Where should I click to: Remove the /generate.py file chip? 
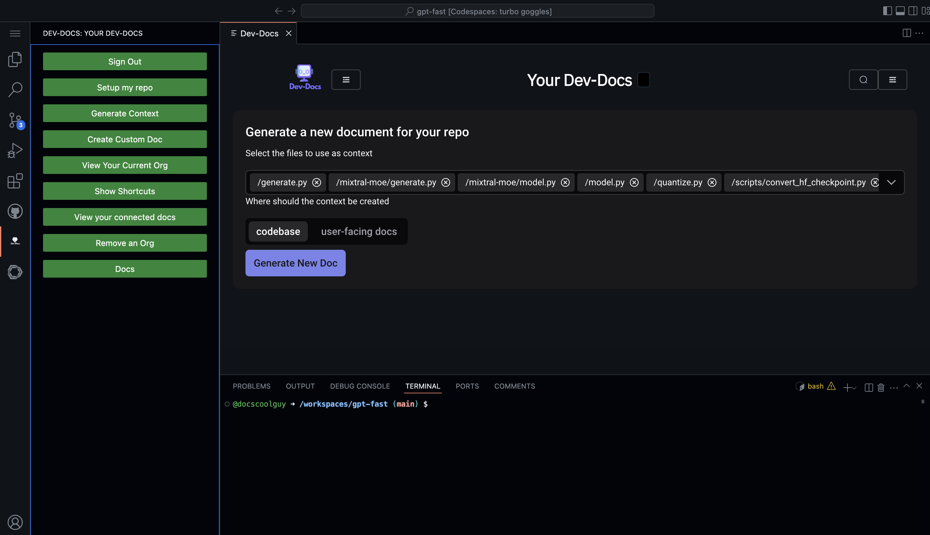[317, 182]
